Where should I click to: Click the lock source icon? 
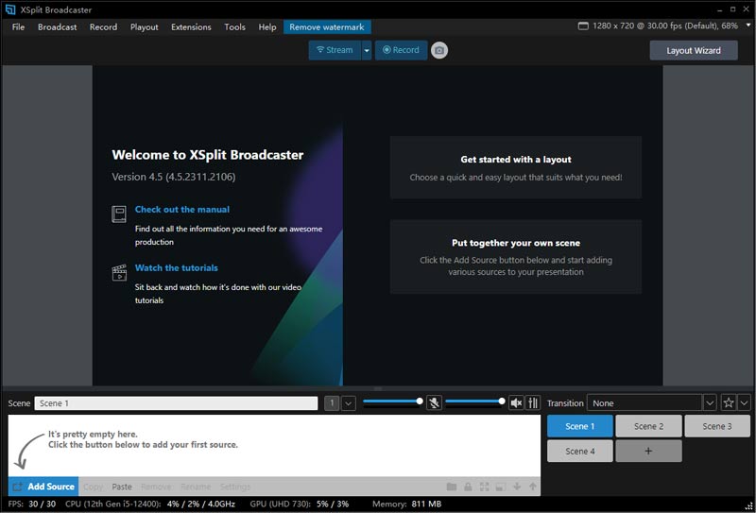468,487
